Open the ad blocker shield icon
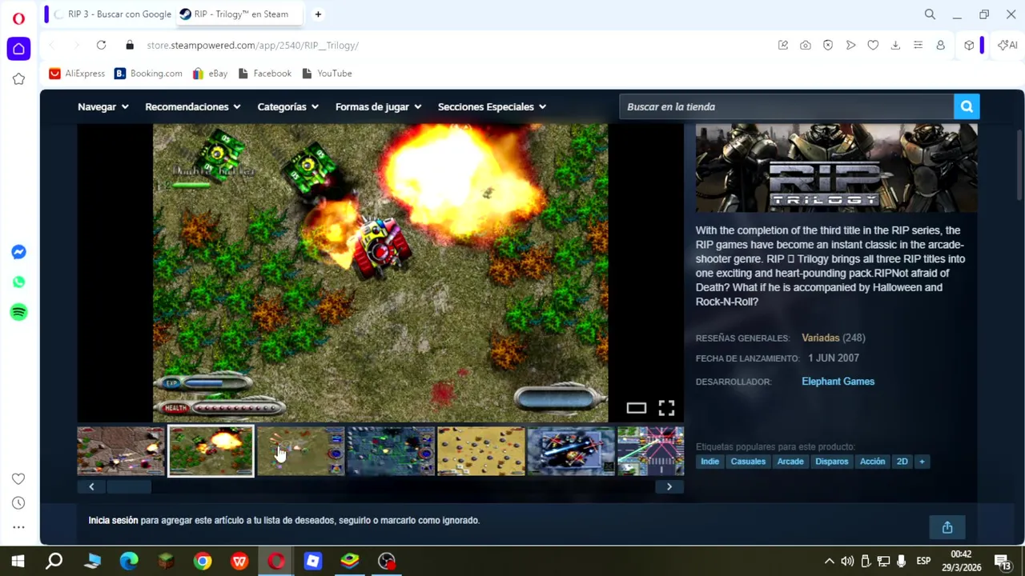Viewport: 1025px width, 576px height. point(828,45)
